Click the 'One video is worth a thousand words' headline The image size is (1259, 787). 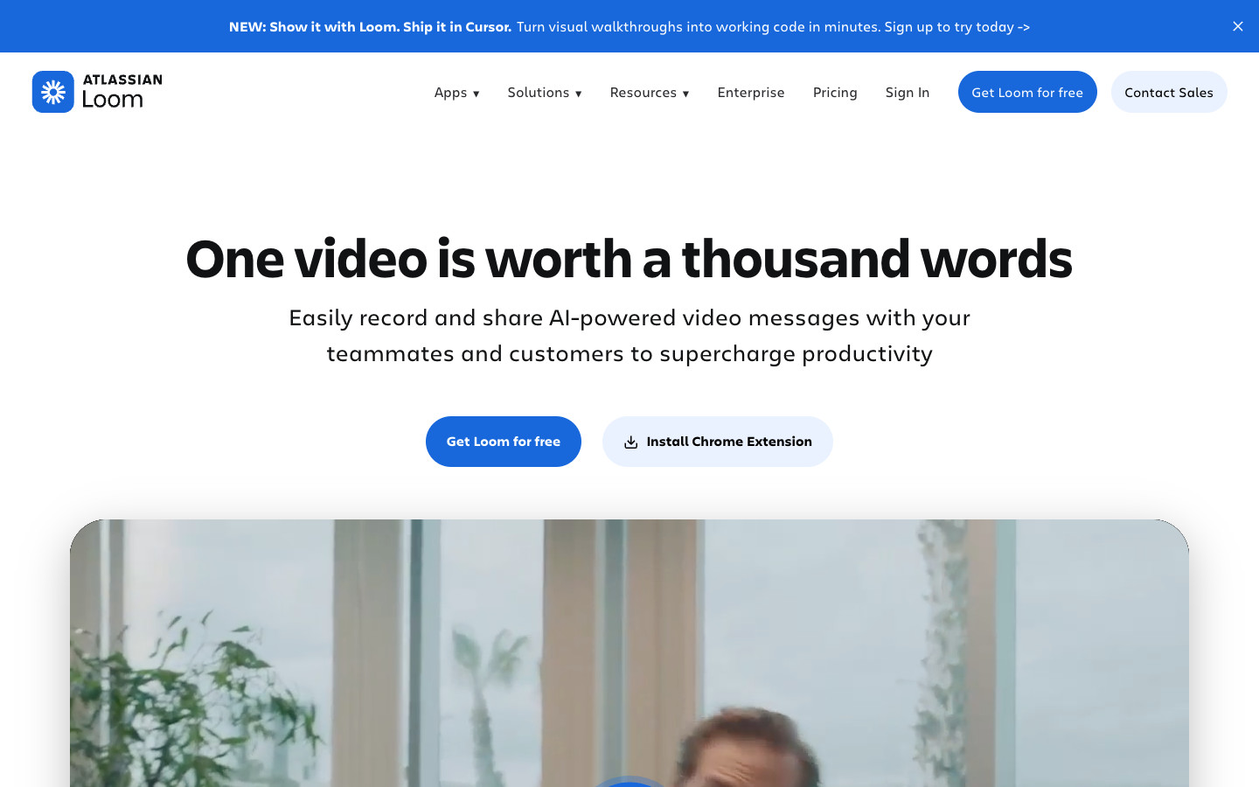click(x=629, y=259)
